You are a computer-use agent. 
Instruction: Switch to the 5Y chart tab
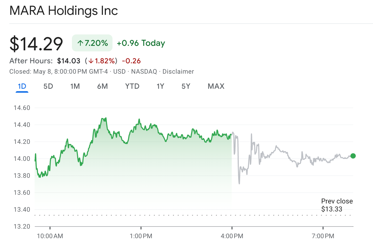click(186, 86)
